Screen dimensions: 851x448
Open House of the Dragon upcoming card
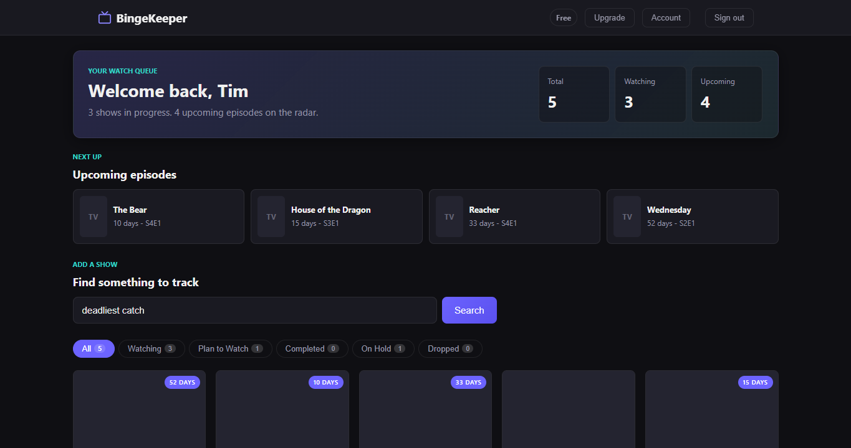point(337,217)
